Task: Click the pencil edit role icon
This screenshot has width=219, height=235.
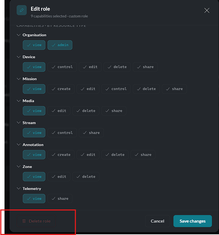Action: pos(22,10)
